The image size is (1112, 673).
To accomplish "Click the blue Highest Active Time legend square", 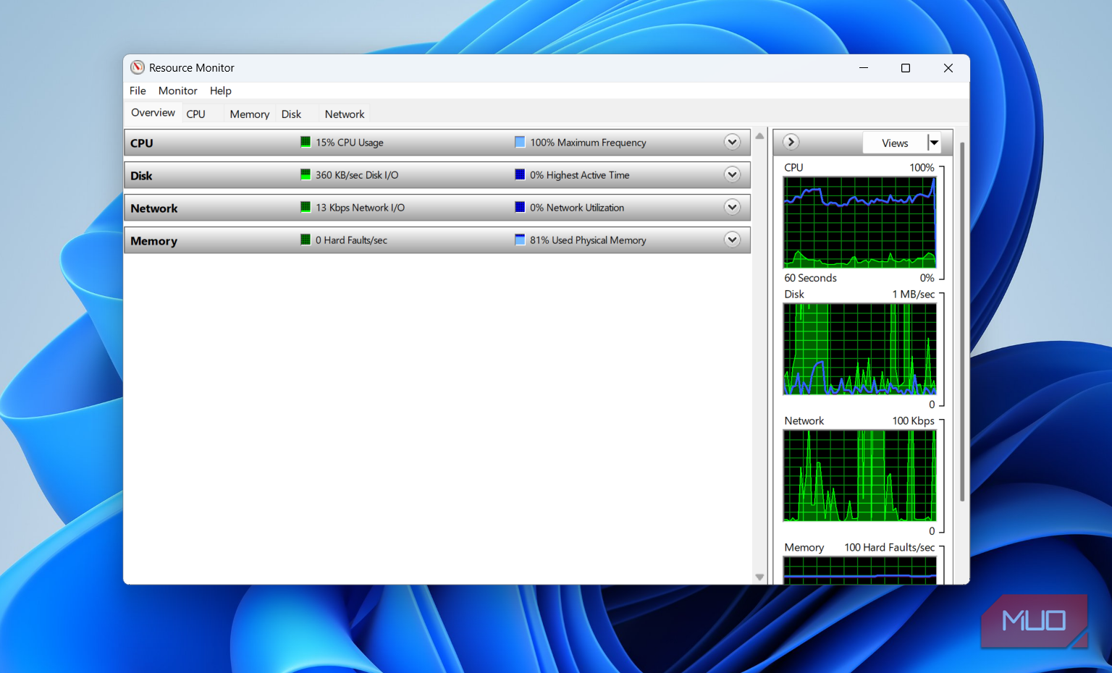I will pyautogui.click(x=520, y=174).
